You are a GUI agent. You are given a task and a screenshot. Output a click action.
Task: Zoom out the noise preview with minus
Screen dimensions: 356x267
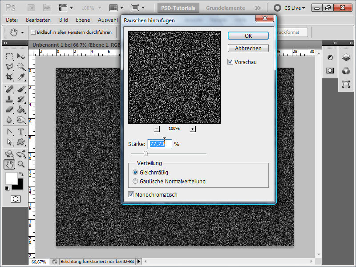point(157,129)
